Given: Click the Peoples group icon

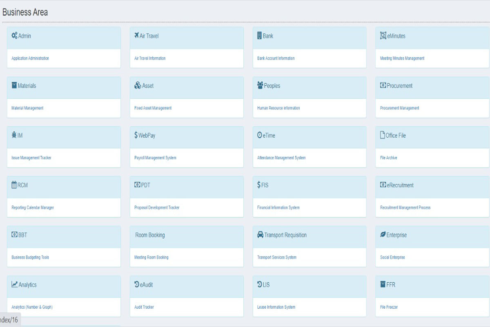Looking at the screenshot, I should (260, 85).
